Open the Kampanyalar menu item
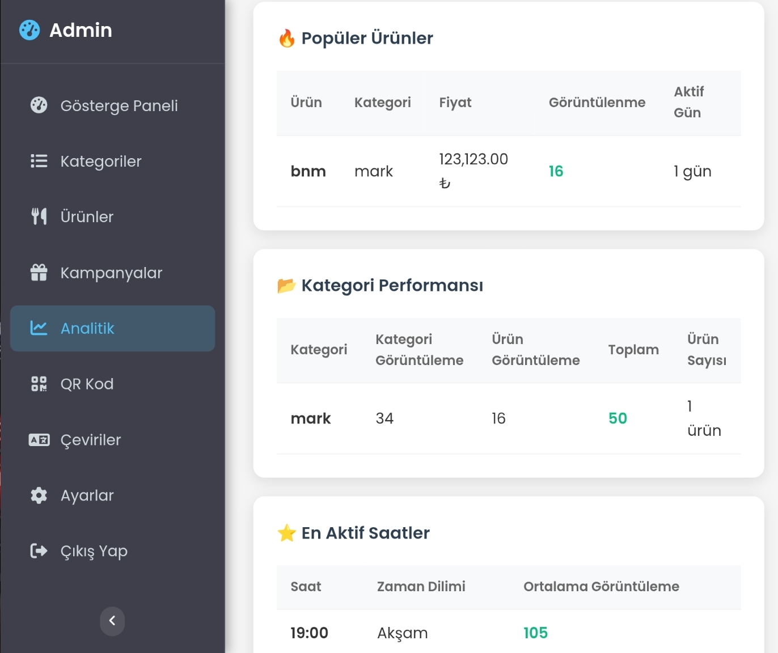The image size is (778, 653). (112, 273)
